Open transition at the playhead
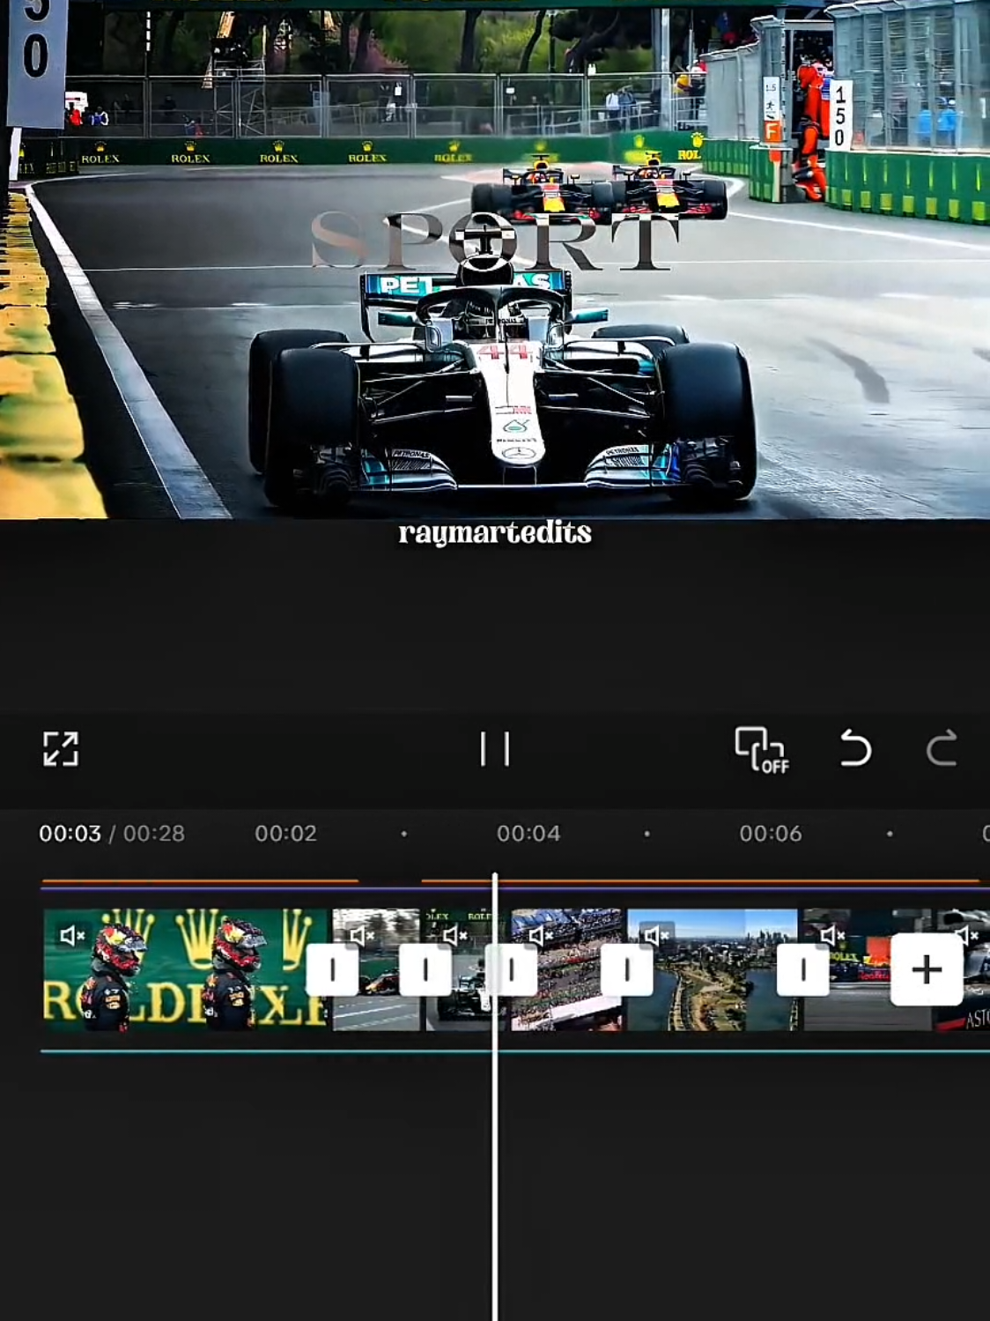 (512, 970)
